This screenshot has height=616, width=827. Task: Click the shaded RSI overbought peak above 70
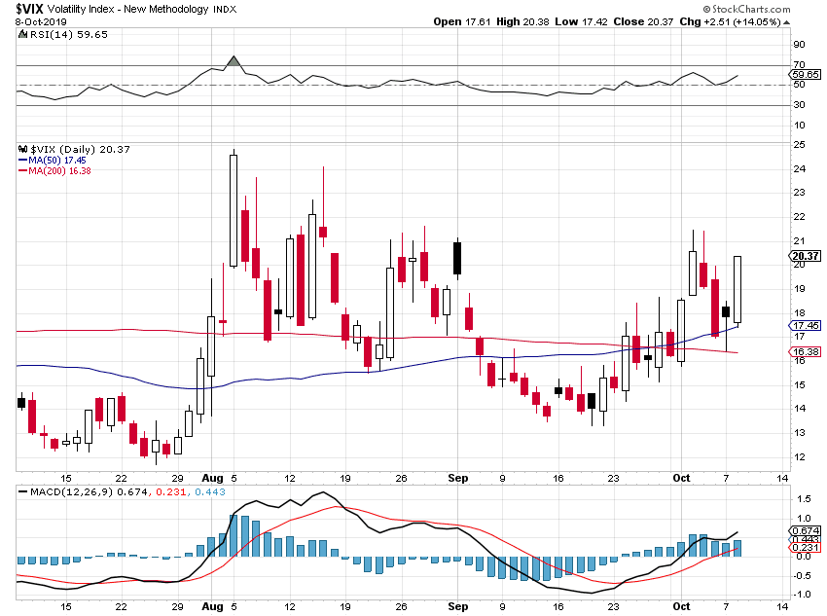pos(234,60)
